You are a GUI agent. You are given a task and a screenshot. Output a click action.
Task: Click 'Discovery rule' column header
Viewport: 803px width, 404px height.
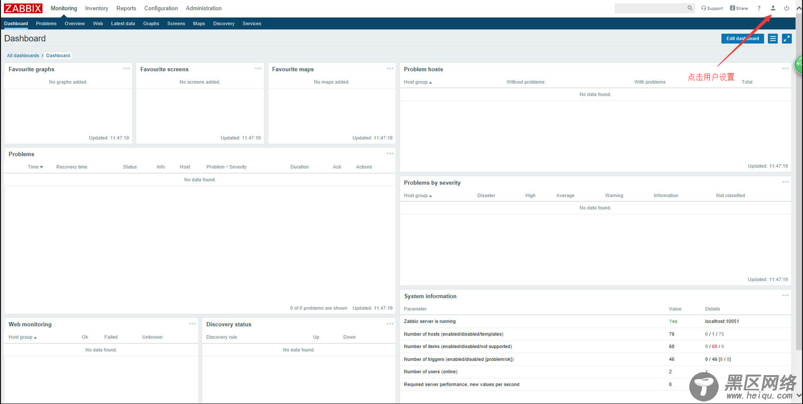(x=221, y=337)
